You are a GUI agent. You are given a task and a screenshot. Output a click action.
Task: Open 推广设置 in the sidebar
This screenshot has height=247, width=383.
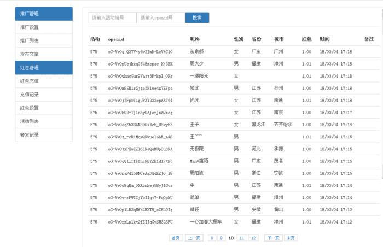coord(44,27)
